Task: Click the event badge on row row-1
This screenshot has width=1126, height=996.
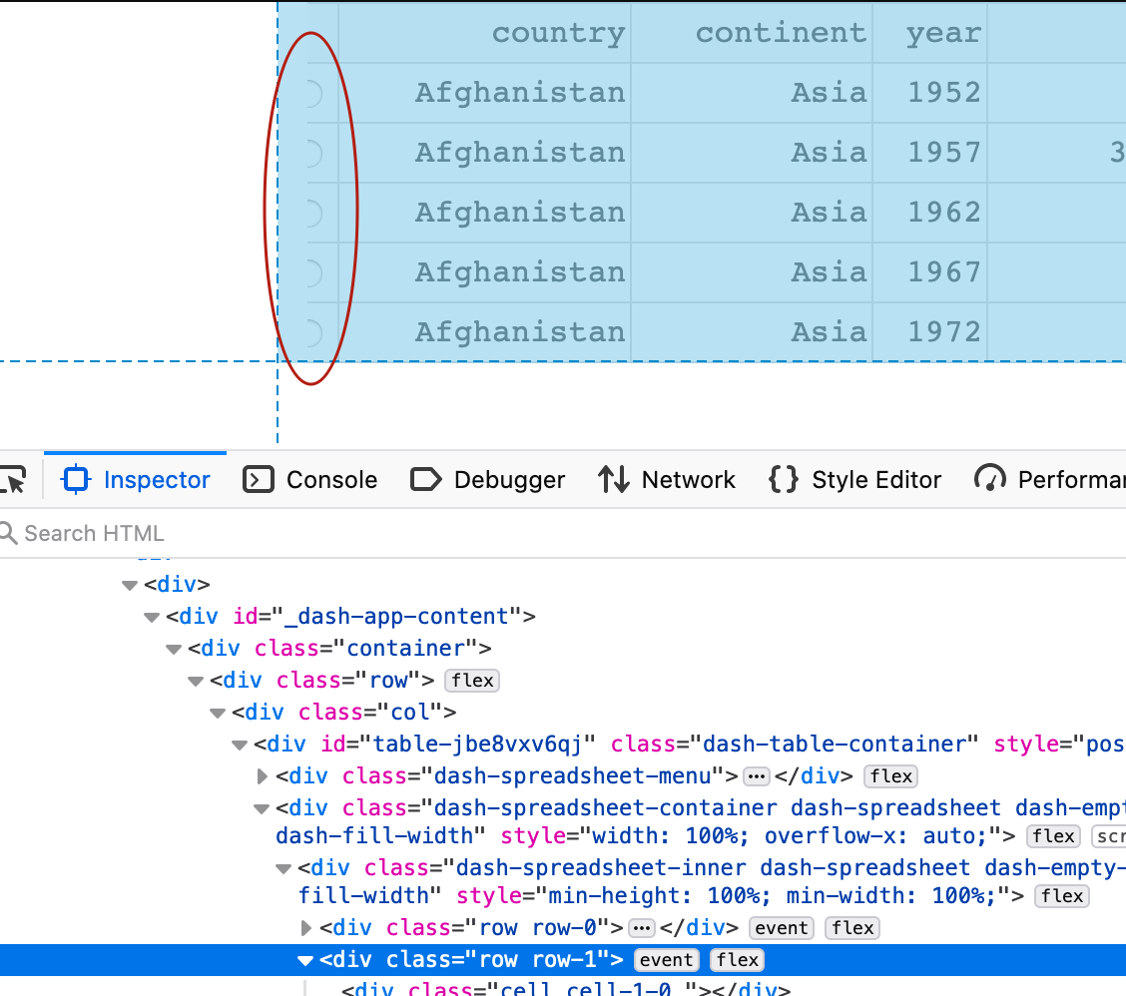Action: (x=666, y=960)
